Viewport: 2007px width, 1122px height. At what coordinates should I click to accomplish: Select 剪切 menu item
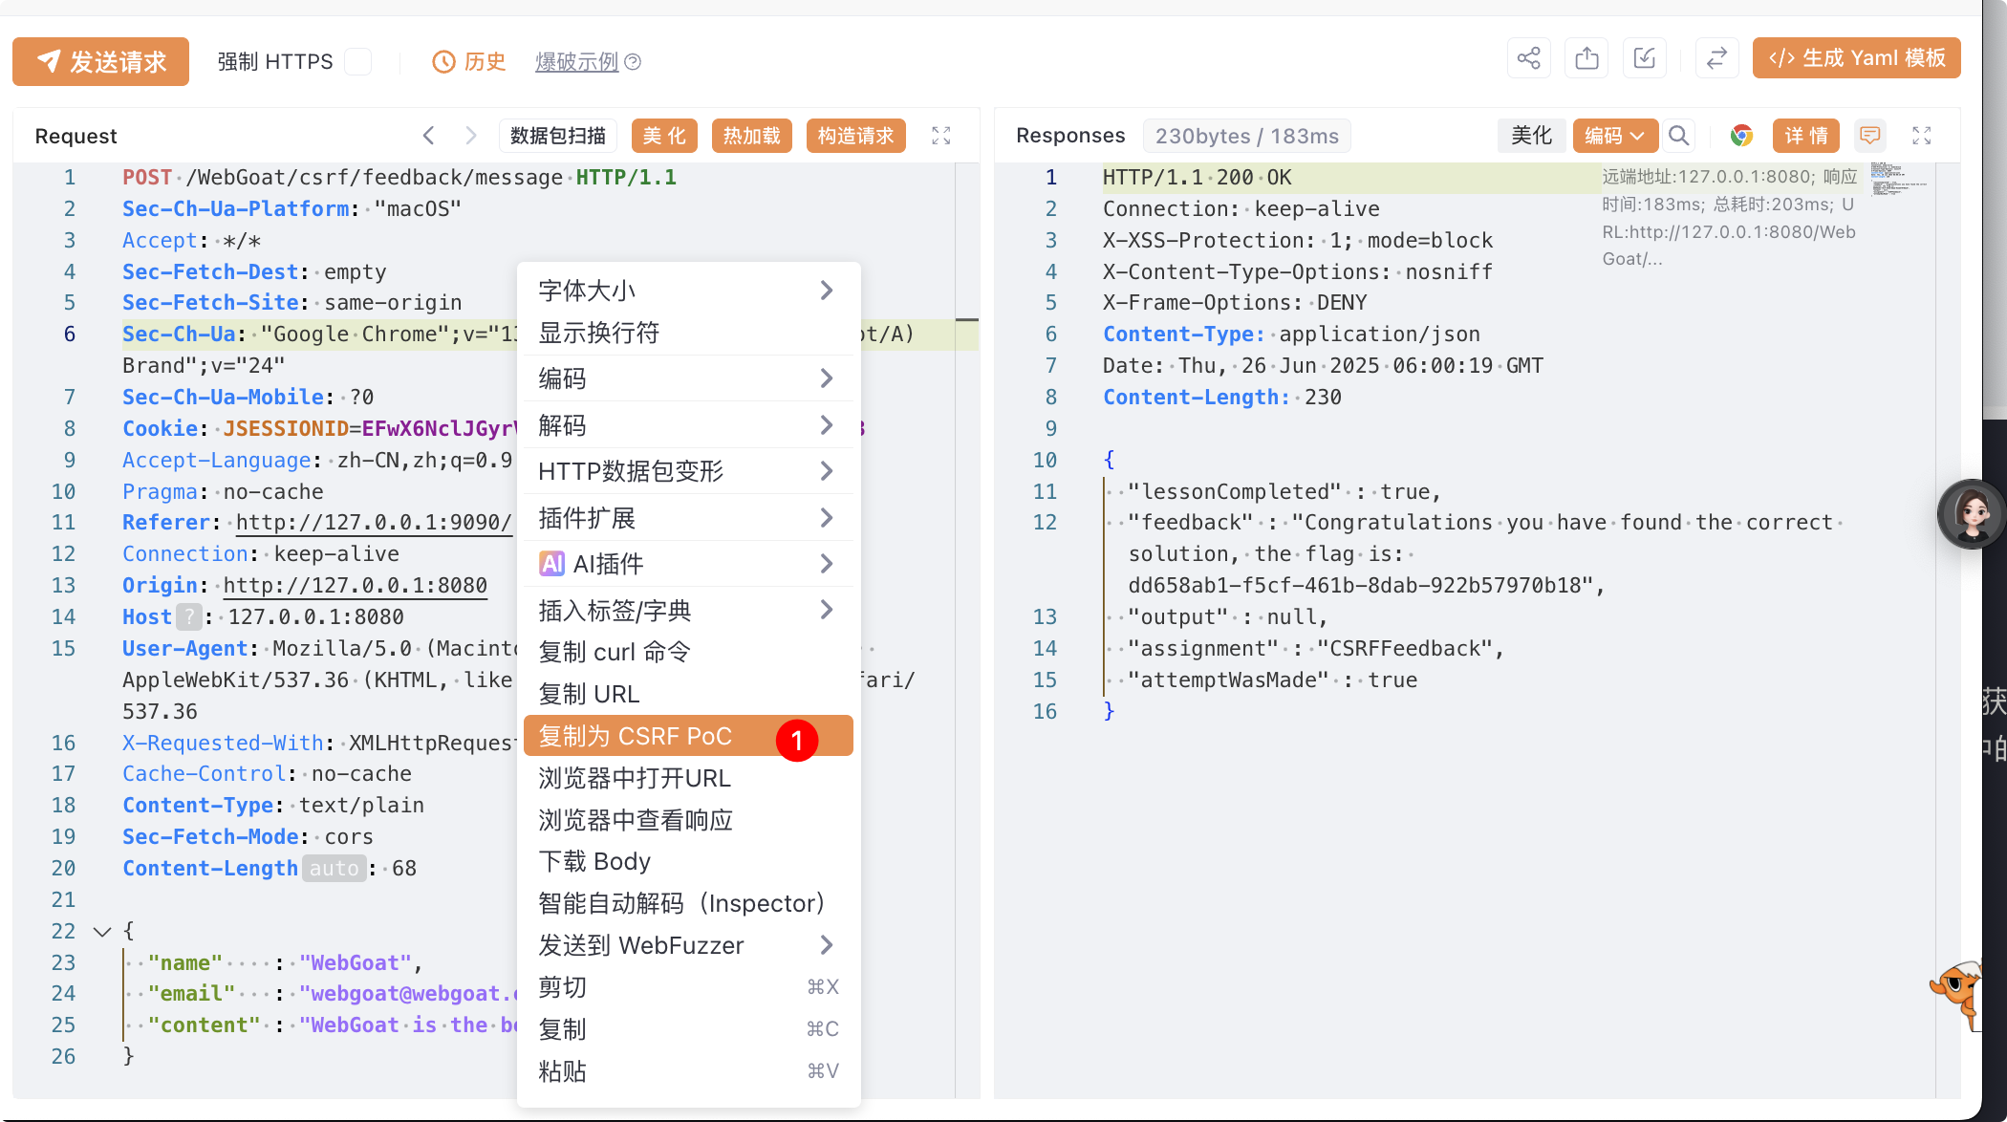(688, 987)
